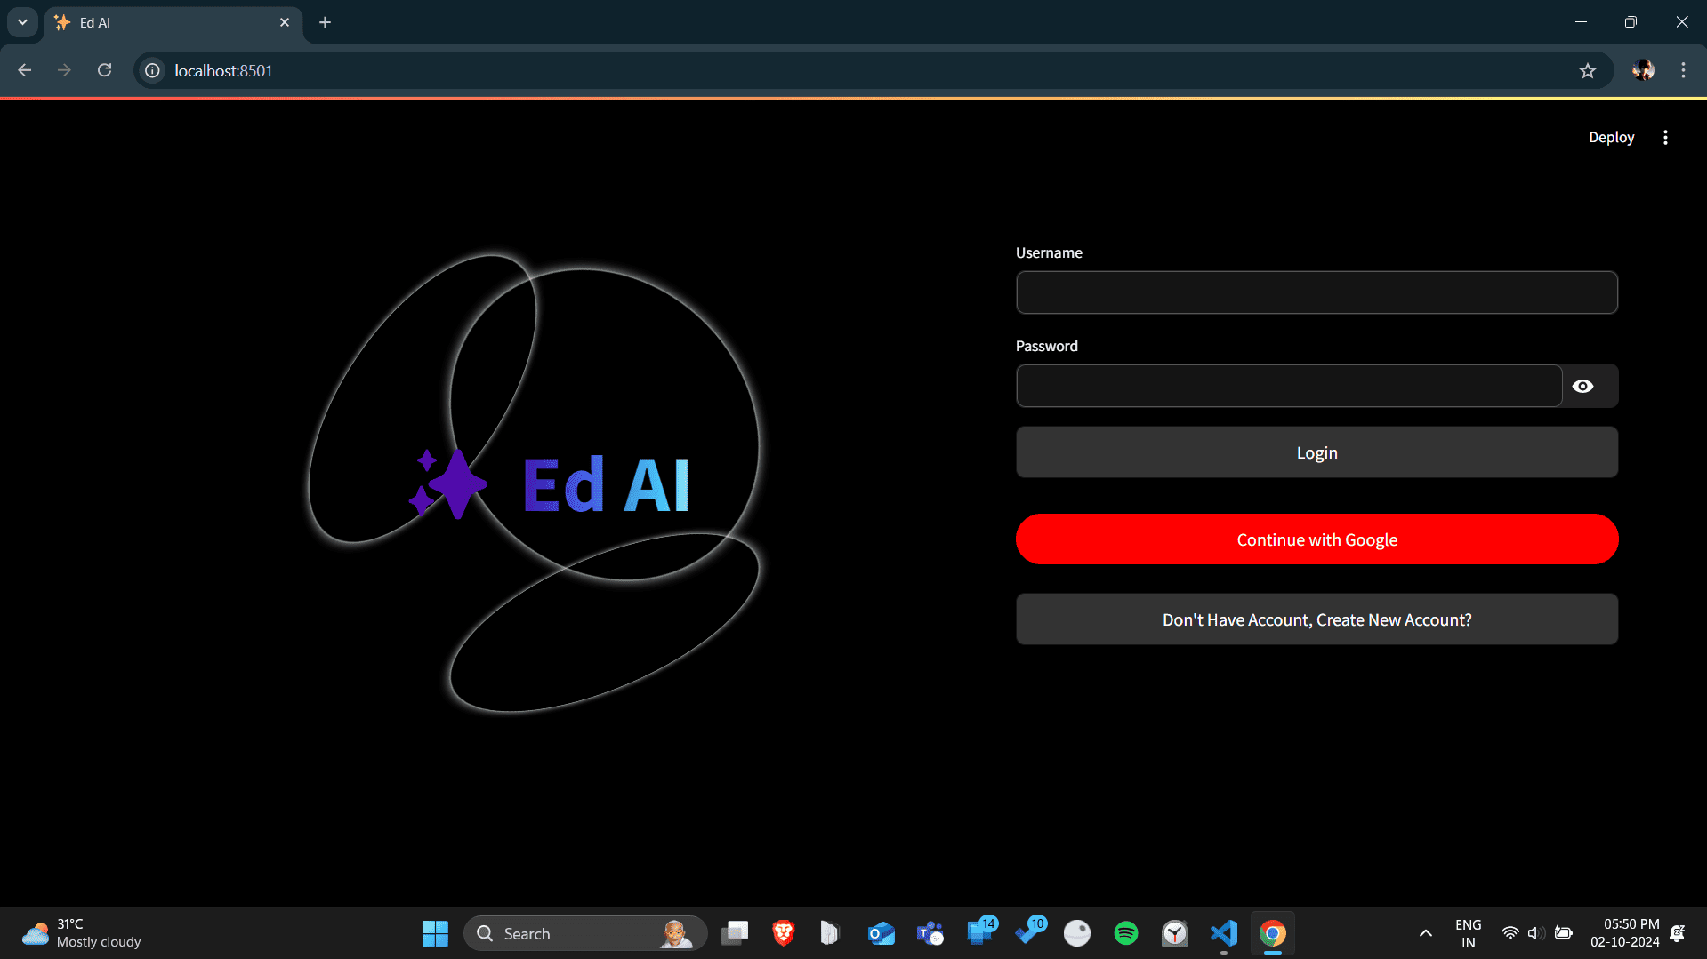
Task: Open Task View on taskbar
Action: tap(735, 933)
